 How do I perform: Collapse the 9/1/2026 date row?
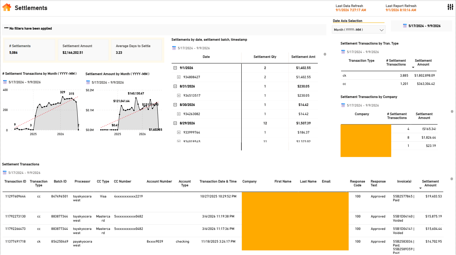pos(175,68)
